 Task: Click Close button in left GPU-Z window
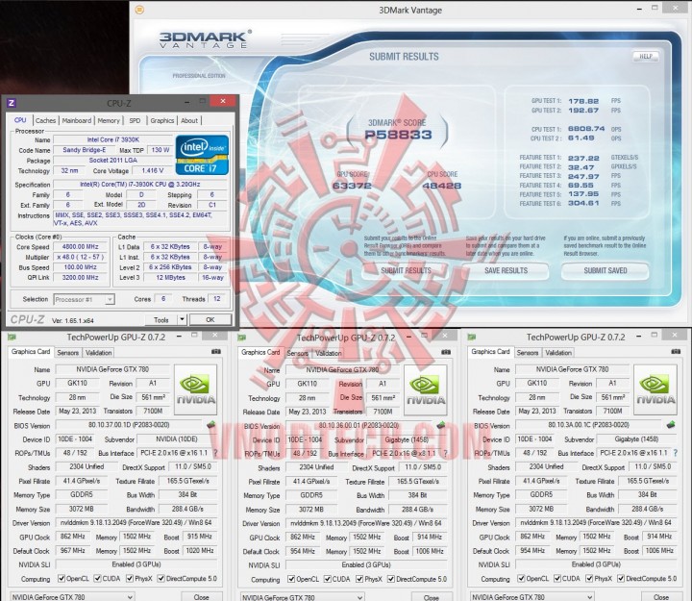click(x=201, y=596)
